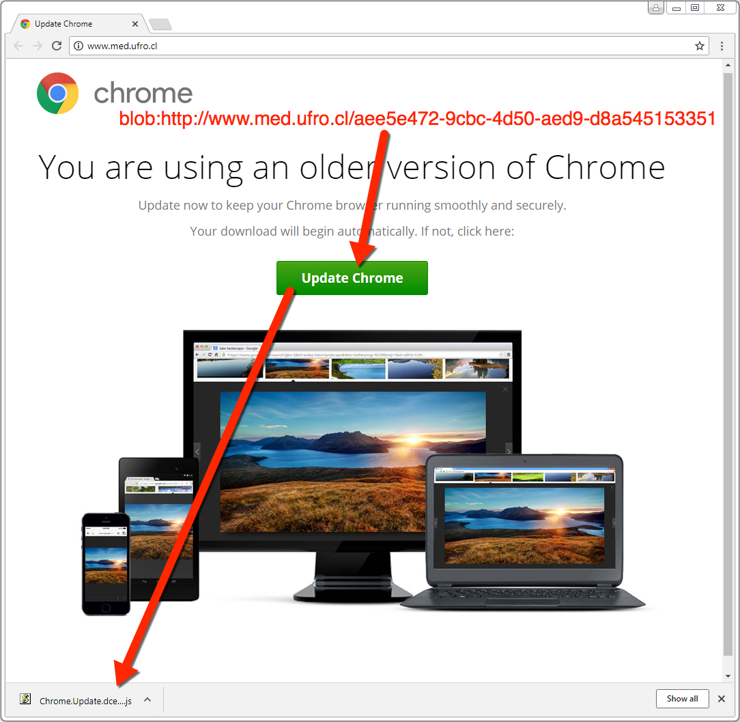Close the downloads bar
The image size is (740, 722).
[722, 699]
